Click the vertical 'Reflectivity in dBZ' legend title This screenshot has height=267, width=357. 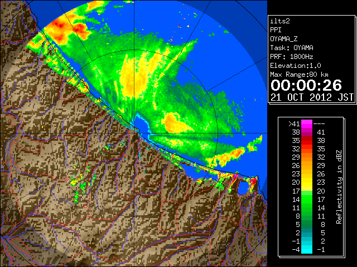coord(339,187)
